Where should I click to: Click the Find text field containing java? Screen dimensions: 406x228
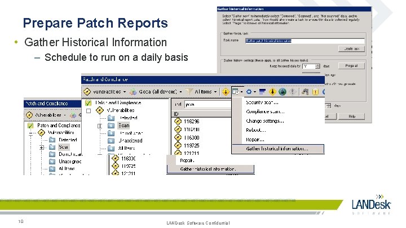[208, 105]
